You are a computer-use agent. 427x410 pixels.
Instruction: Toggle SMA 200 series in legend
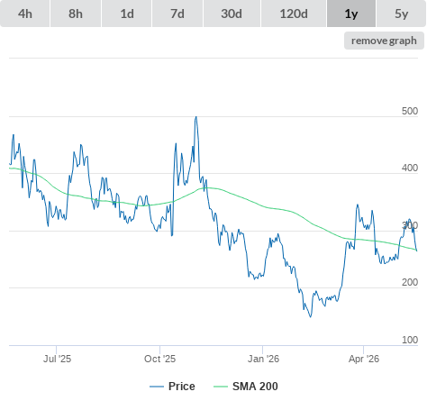click(x=255, y=387)
